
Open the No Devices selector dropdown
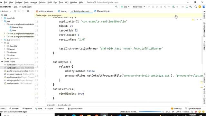pyautogui.click(x=139, y=7)
